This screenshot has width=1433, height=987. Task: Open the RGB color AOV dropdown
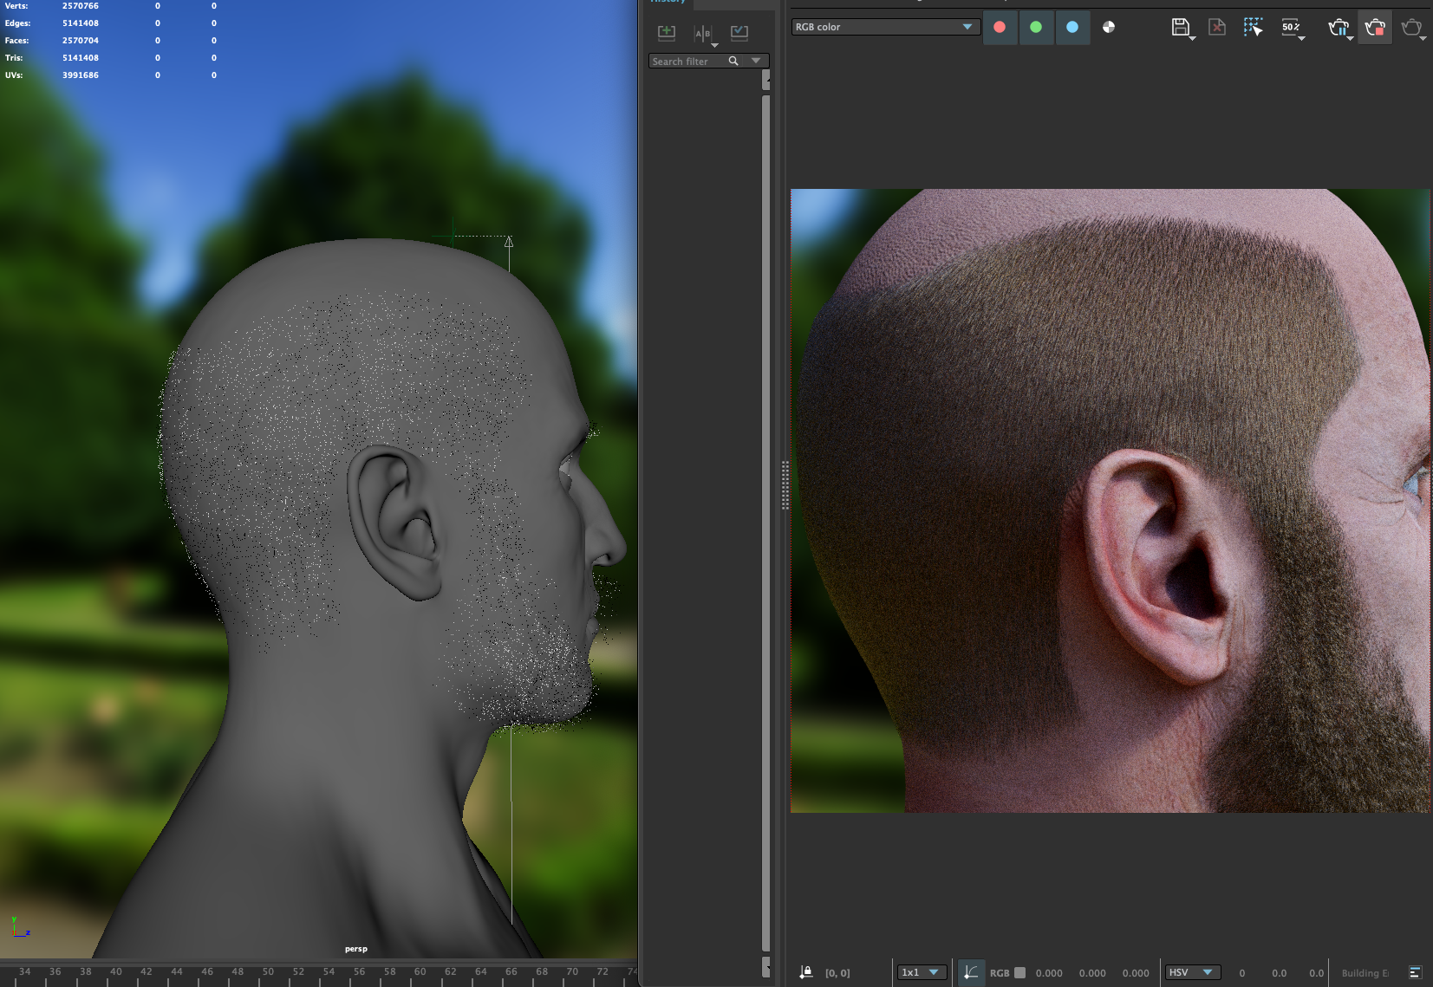click(884, 27)
